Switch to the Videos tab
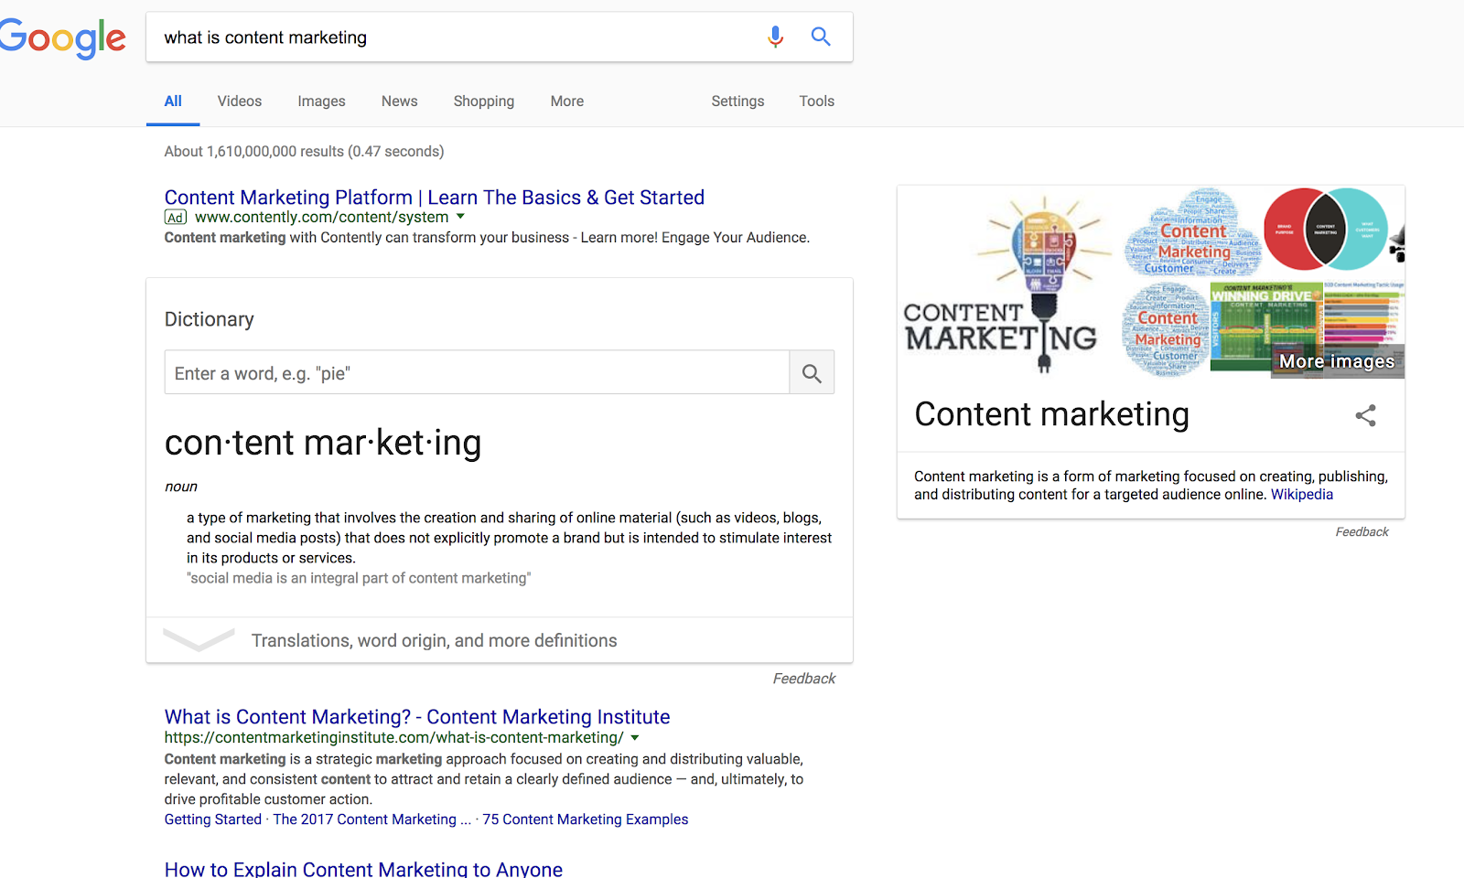The width and height of the screenshot is (1464, 878). 240,102
